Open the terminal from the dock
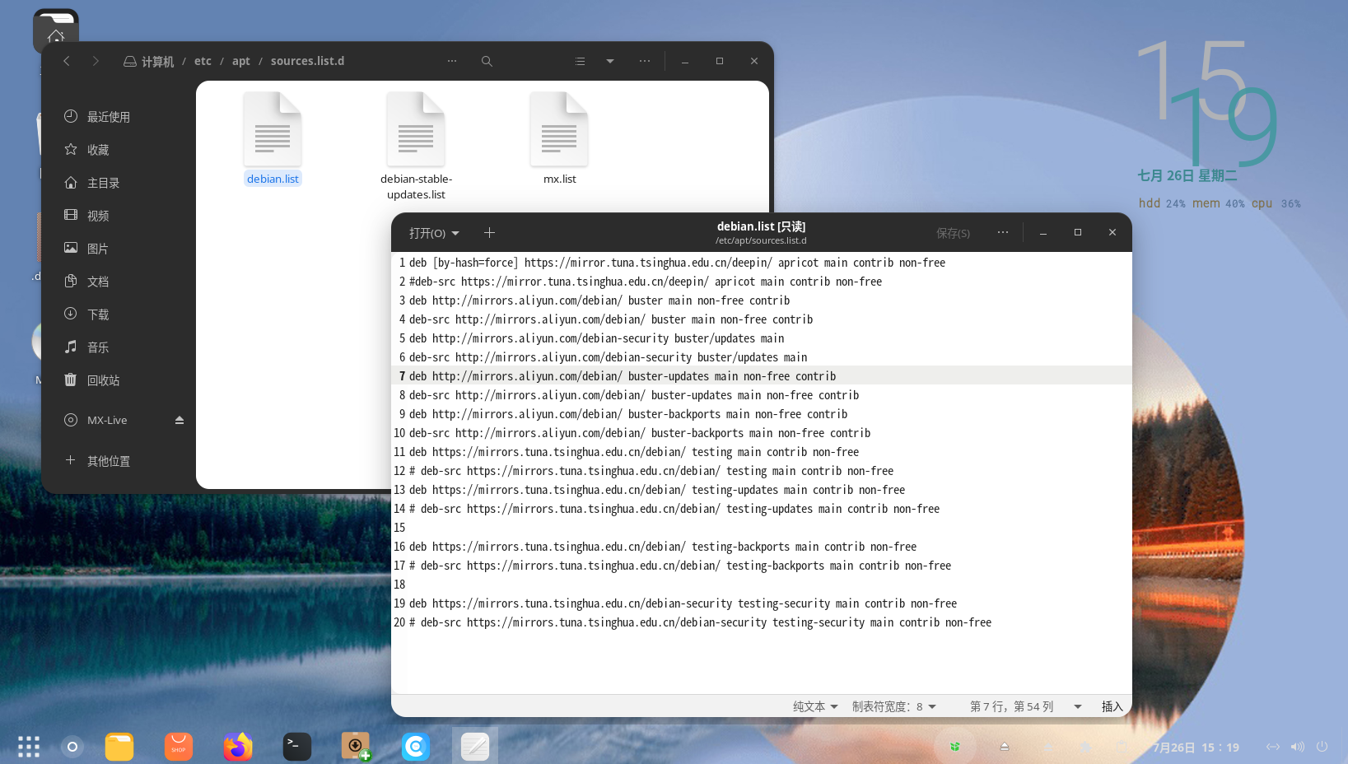Viewport: 1348px width, 764px height. click(297, 747)
